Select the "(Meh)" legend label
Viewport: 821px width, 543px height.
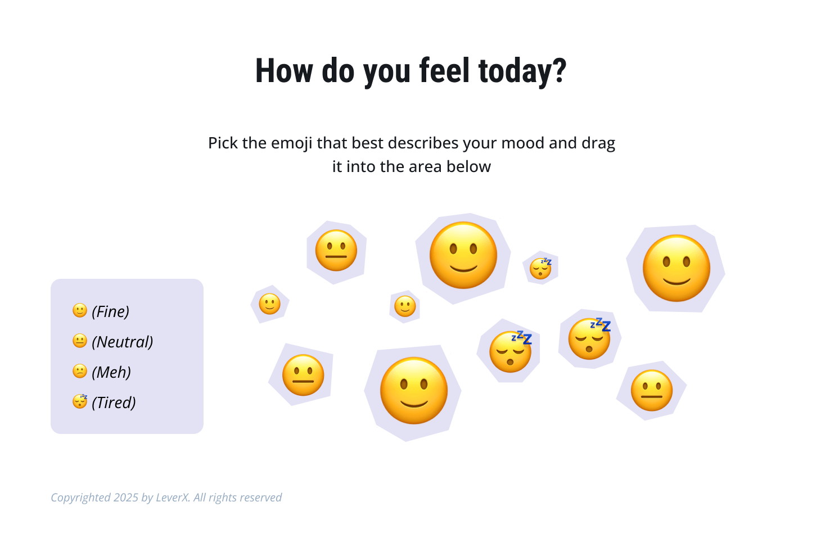[x=111, y=372]
